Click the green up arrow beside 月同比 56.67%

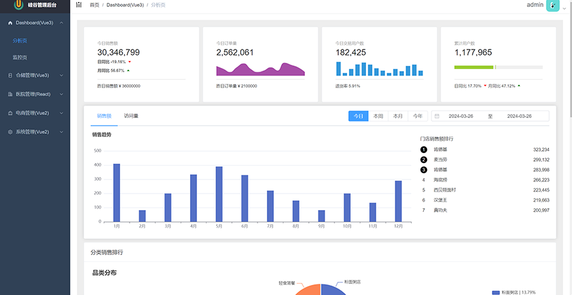128,70
